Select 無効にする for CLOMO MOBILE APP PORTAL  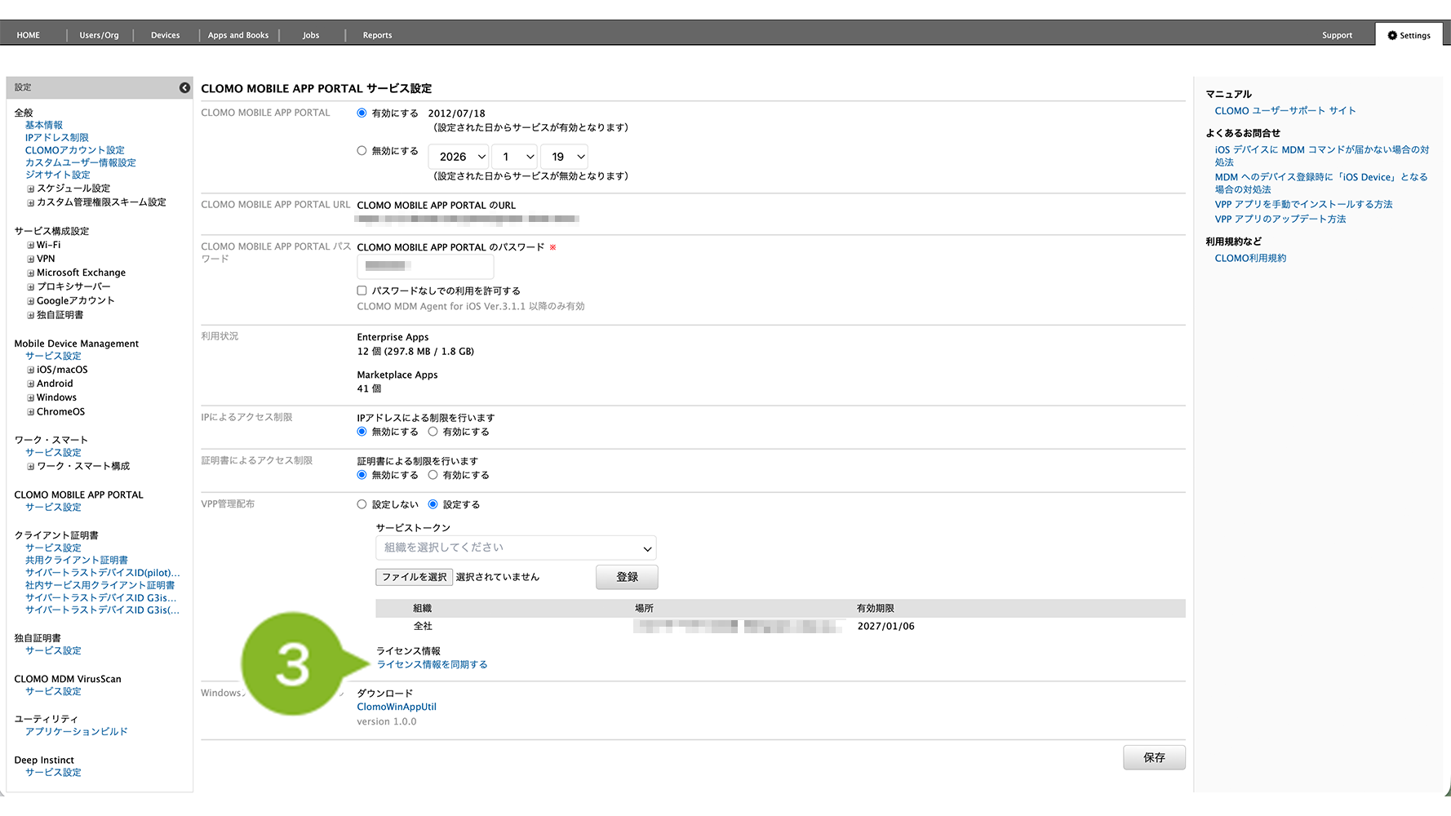[362, 151]
